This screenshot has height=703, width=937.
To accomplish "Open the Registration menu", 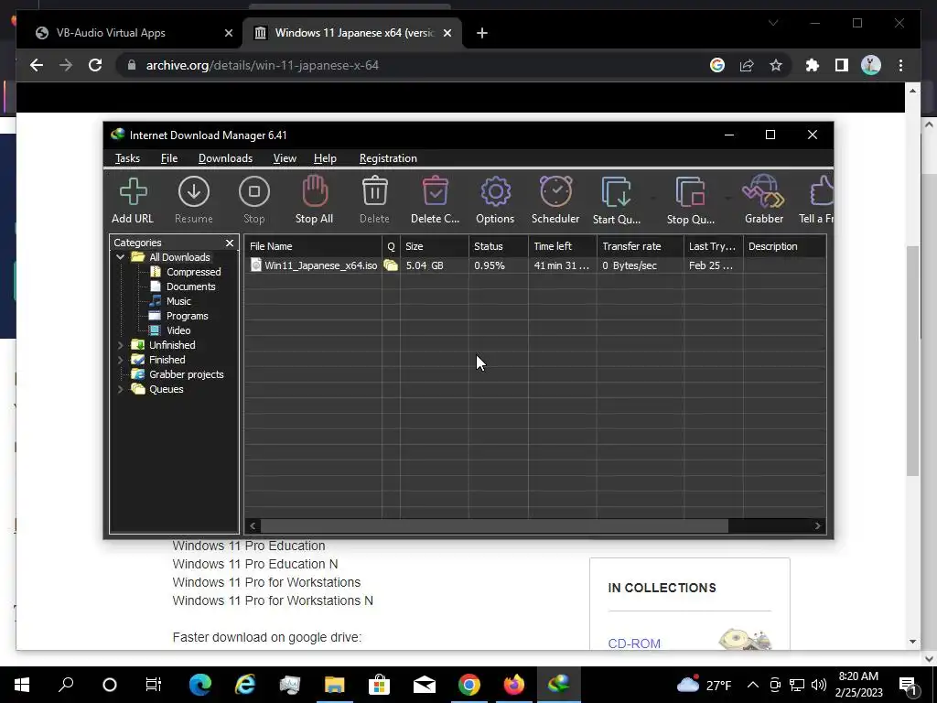I will tap(388, 158).
